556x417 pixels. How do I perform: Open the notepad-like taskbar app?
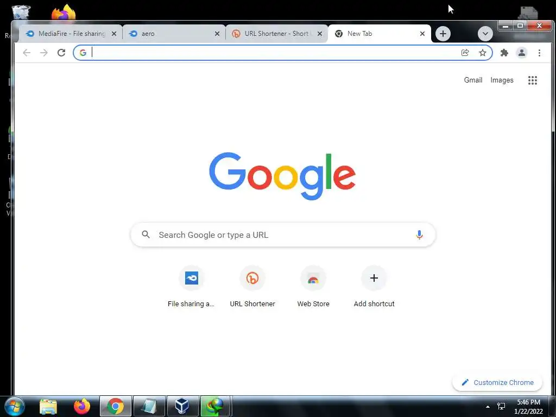tap(149, 406)
